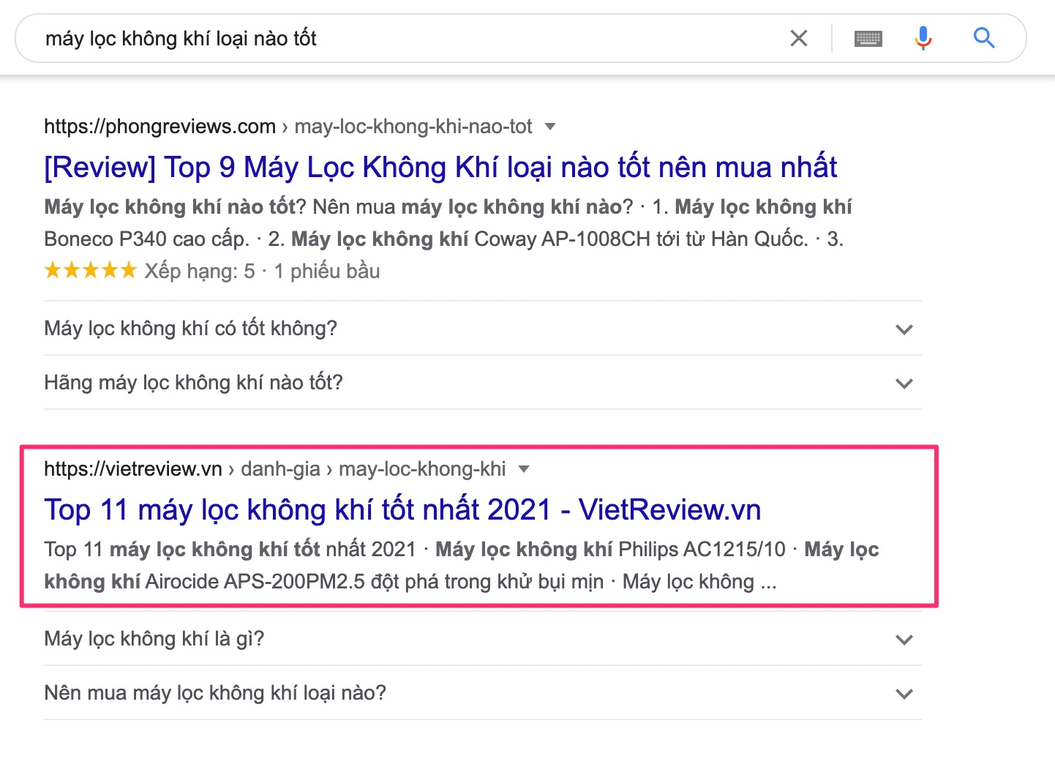Expand 'Nên mua máy lọc không khí loại nào?' question
The width and height of the screenshot is (1055, 767).
tap(482, 693)
